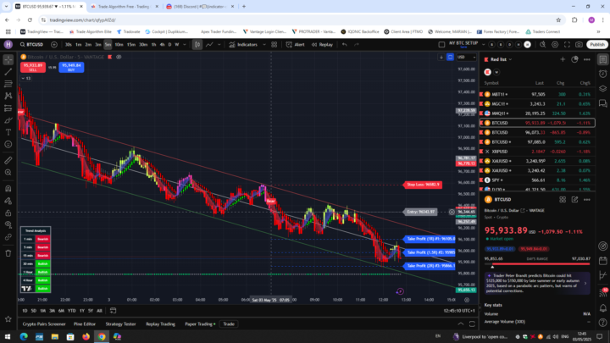Image resolution: width=610 pixels, height=343 pixels.
Task: Open Firefox from the Windows taskbar
Action: [86, 336]
